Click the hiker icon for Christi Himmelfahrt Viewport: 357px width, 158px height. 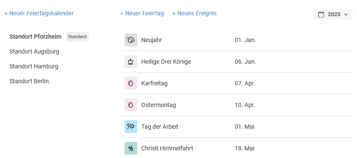(131, 148)
